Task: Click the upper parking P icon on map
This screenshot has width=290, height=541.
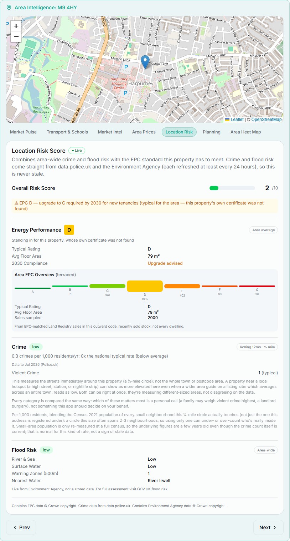Action: (x=126, y=66)
